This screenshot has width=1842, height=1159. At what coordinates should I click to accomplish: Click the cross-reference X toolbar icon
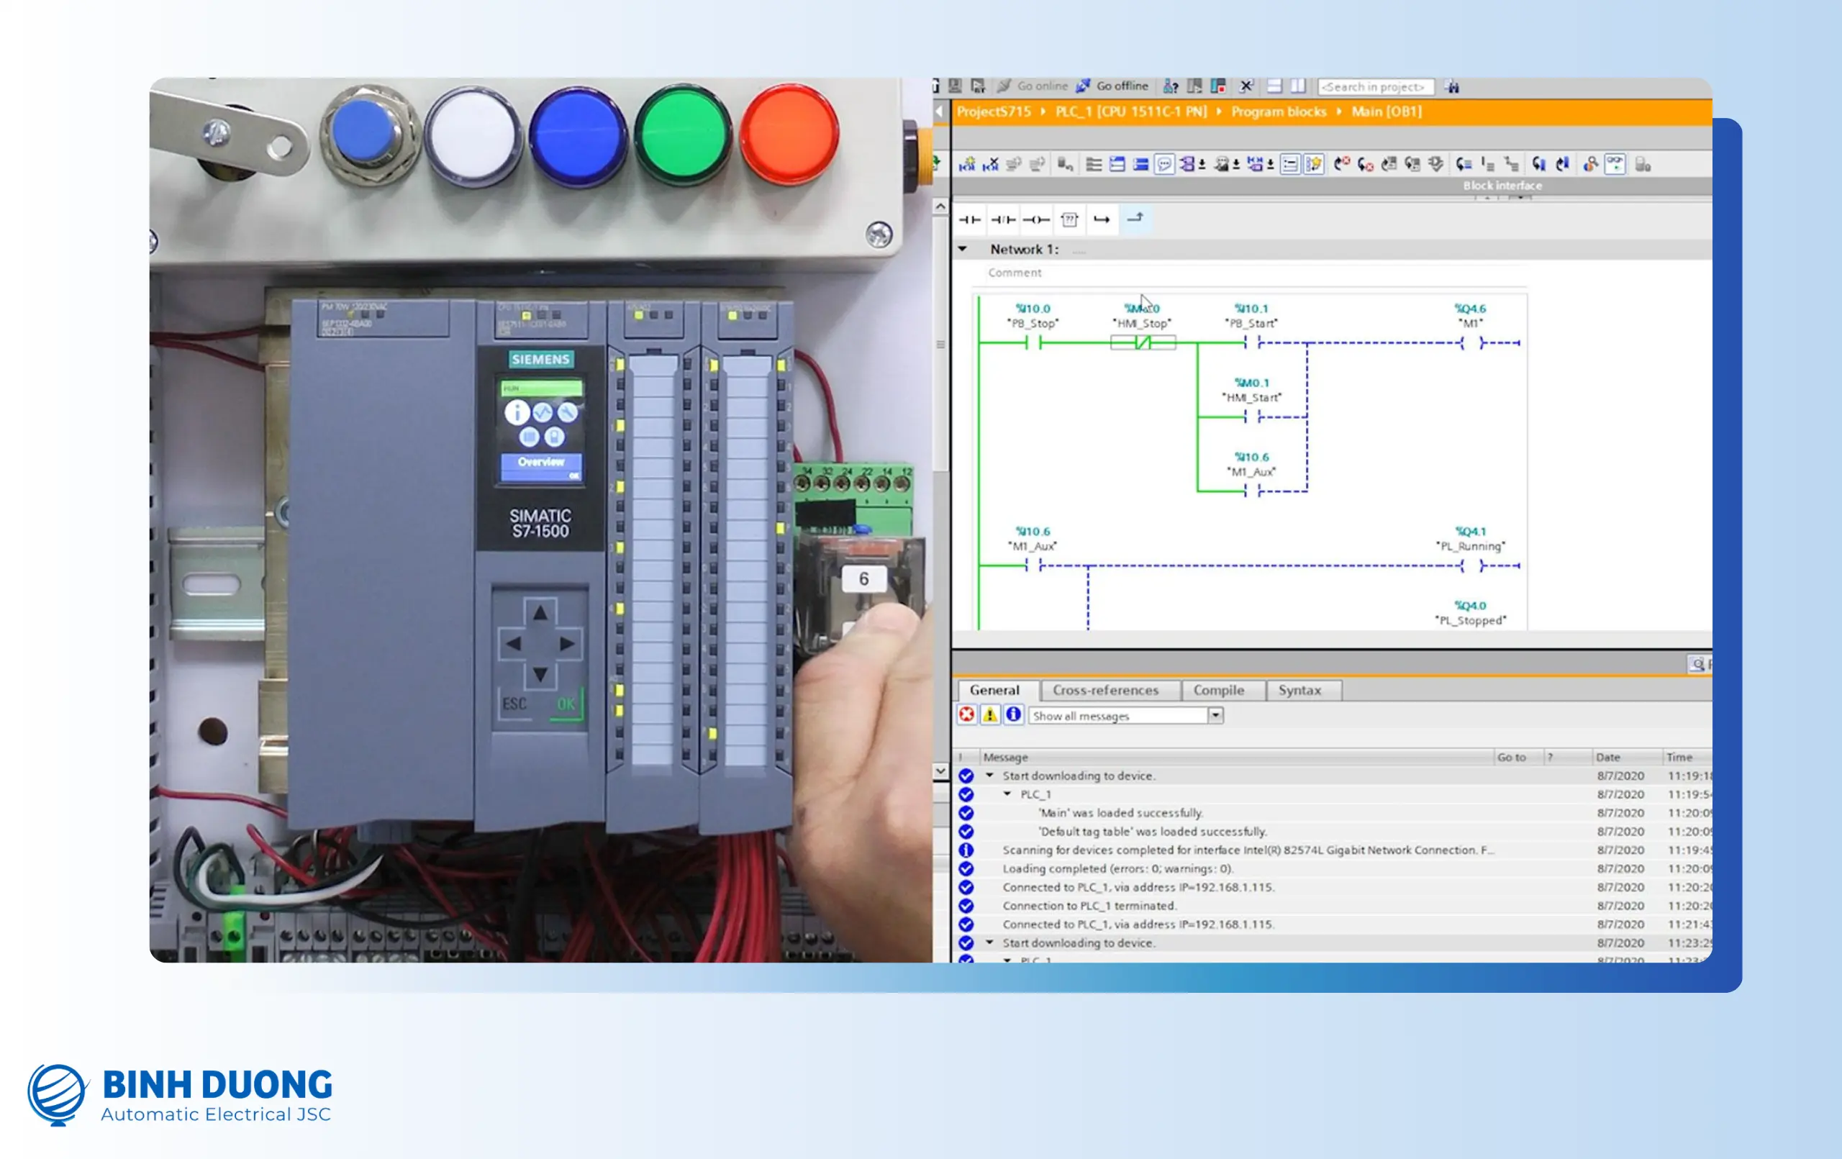click(x=1246, y=86)
